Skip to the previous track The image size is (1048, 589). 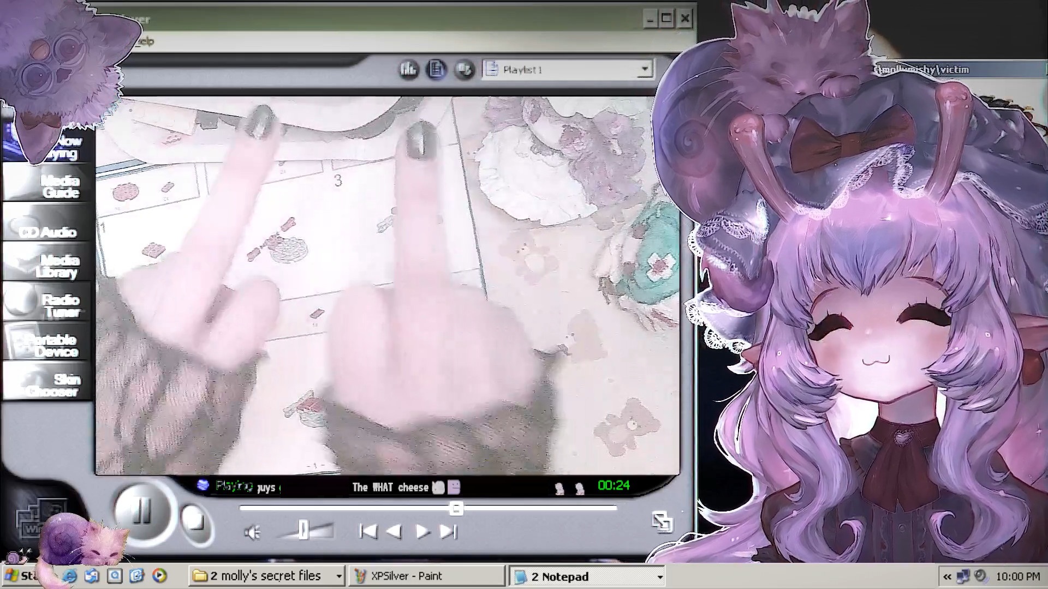368,531
